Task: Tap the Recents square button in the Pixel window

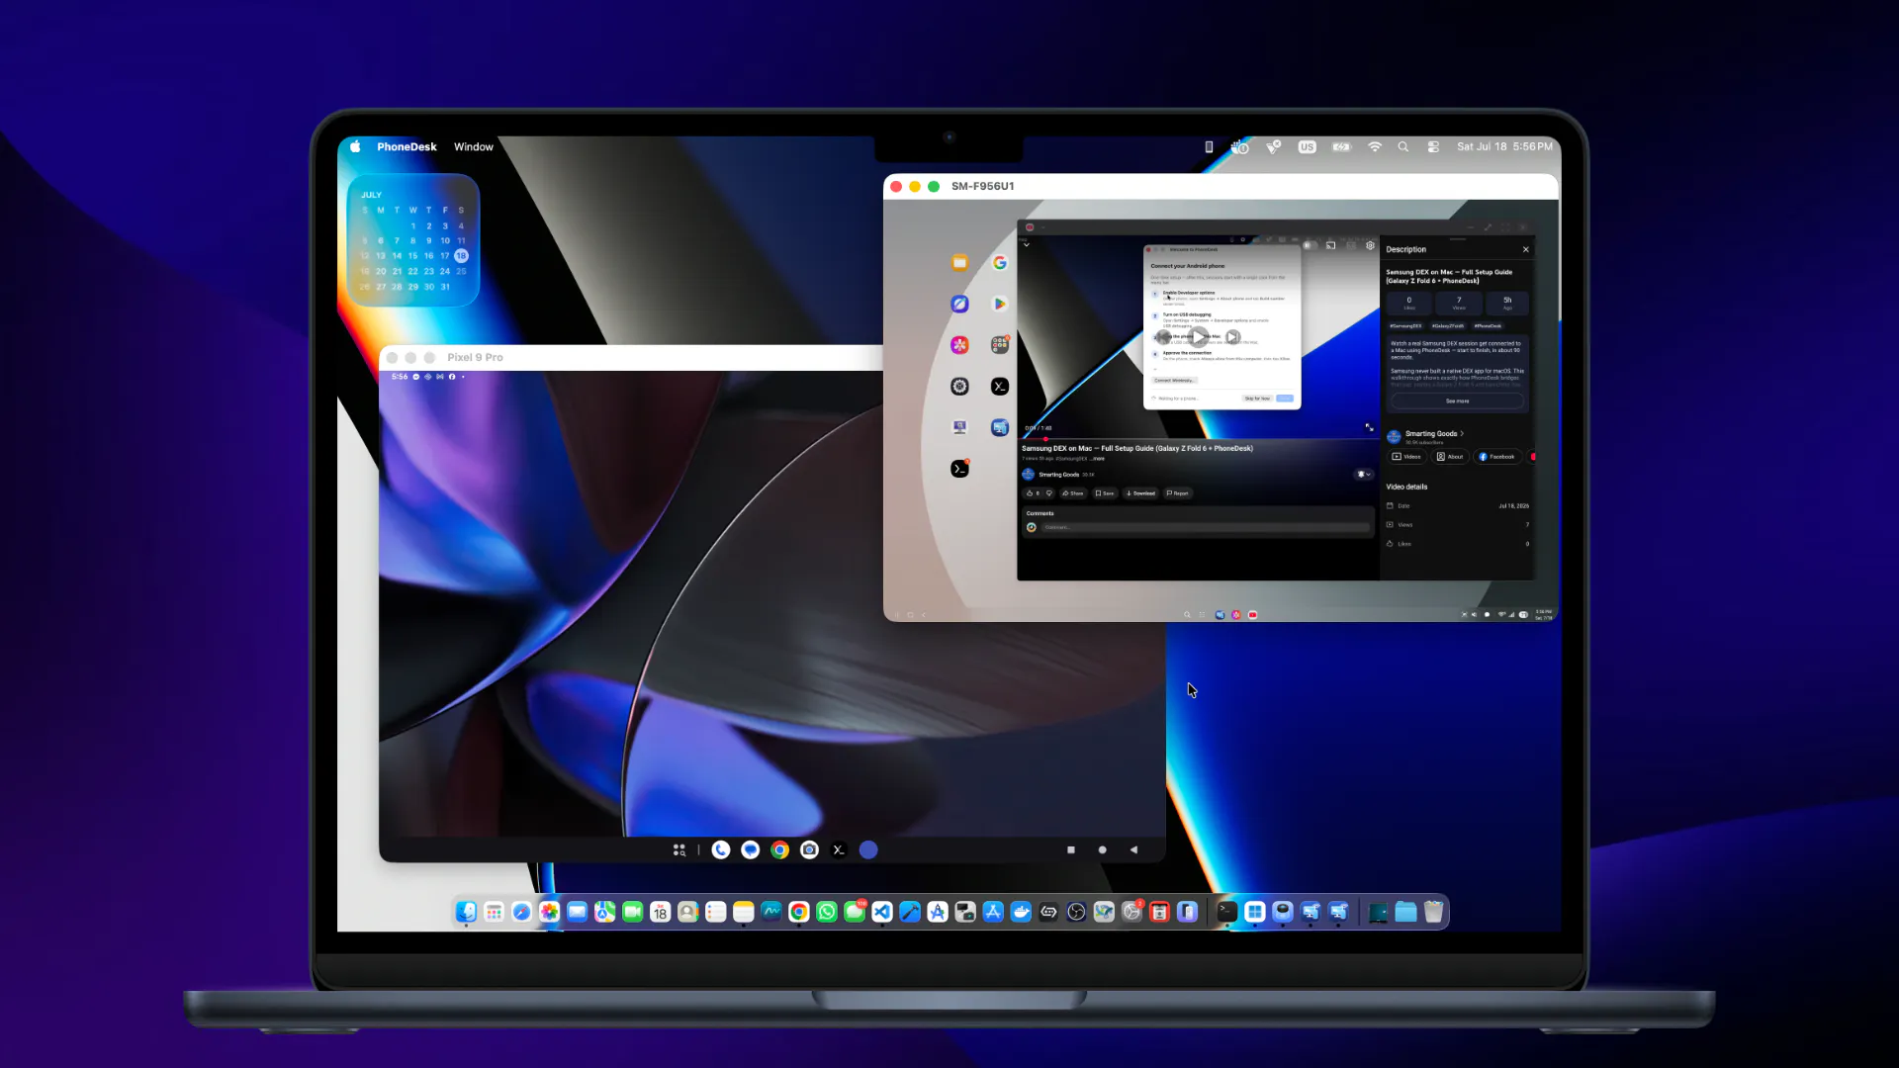Action: 1071,849
